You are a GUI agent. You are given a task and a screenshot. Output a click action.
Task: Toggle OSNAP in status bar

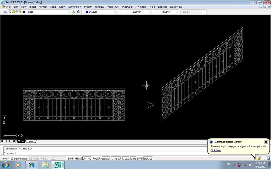coord(106,159)
